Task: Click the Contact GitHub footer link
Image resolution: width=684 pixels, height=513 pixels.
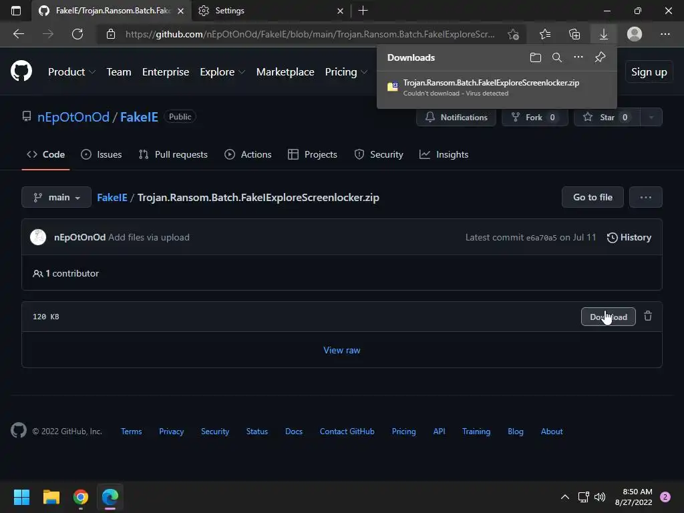Action: pyautogui.click(x=347, y=432)
